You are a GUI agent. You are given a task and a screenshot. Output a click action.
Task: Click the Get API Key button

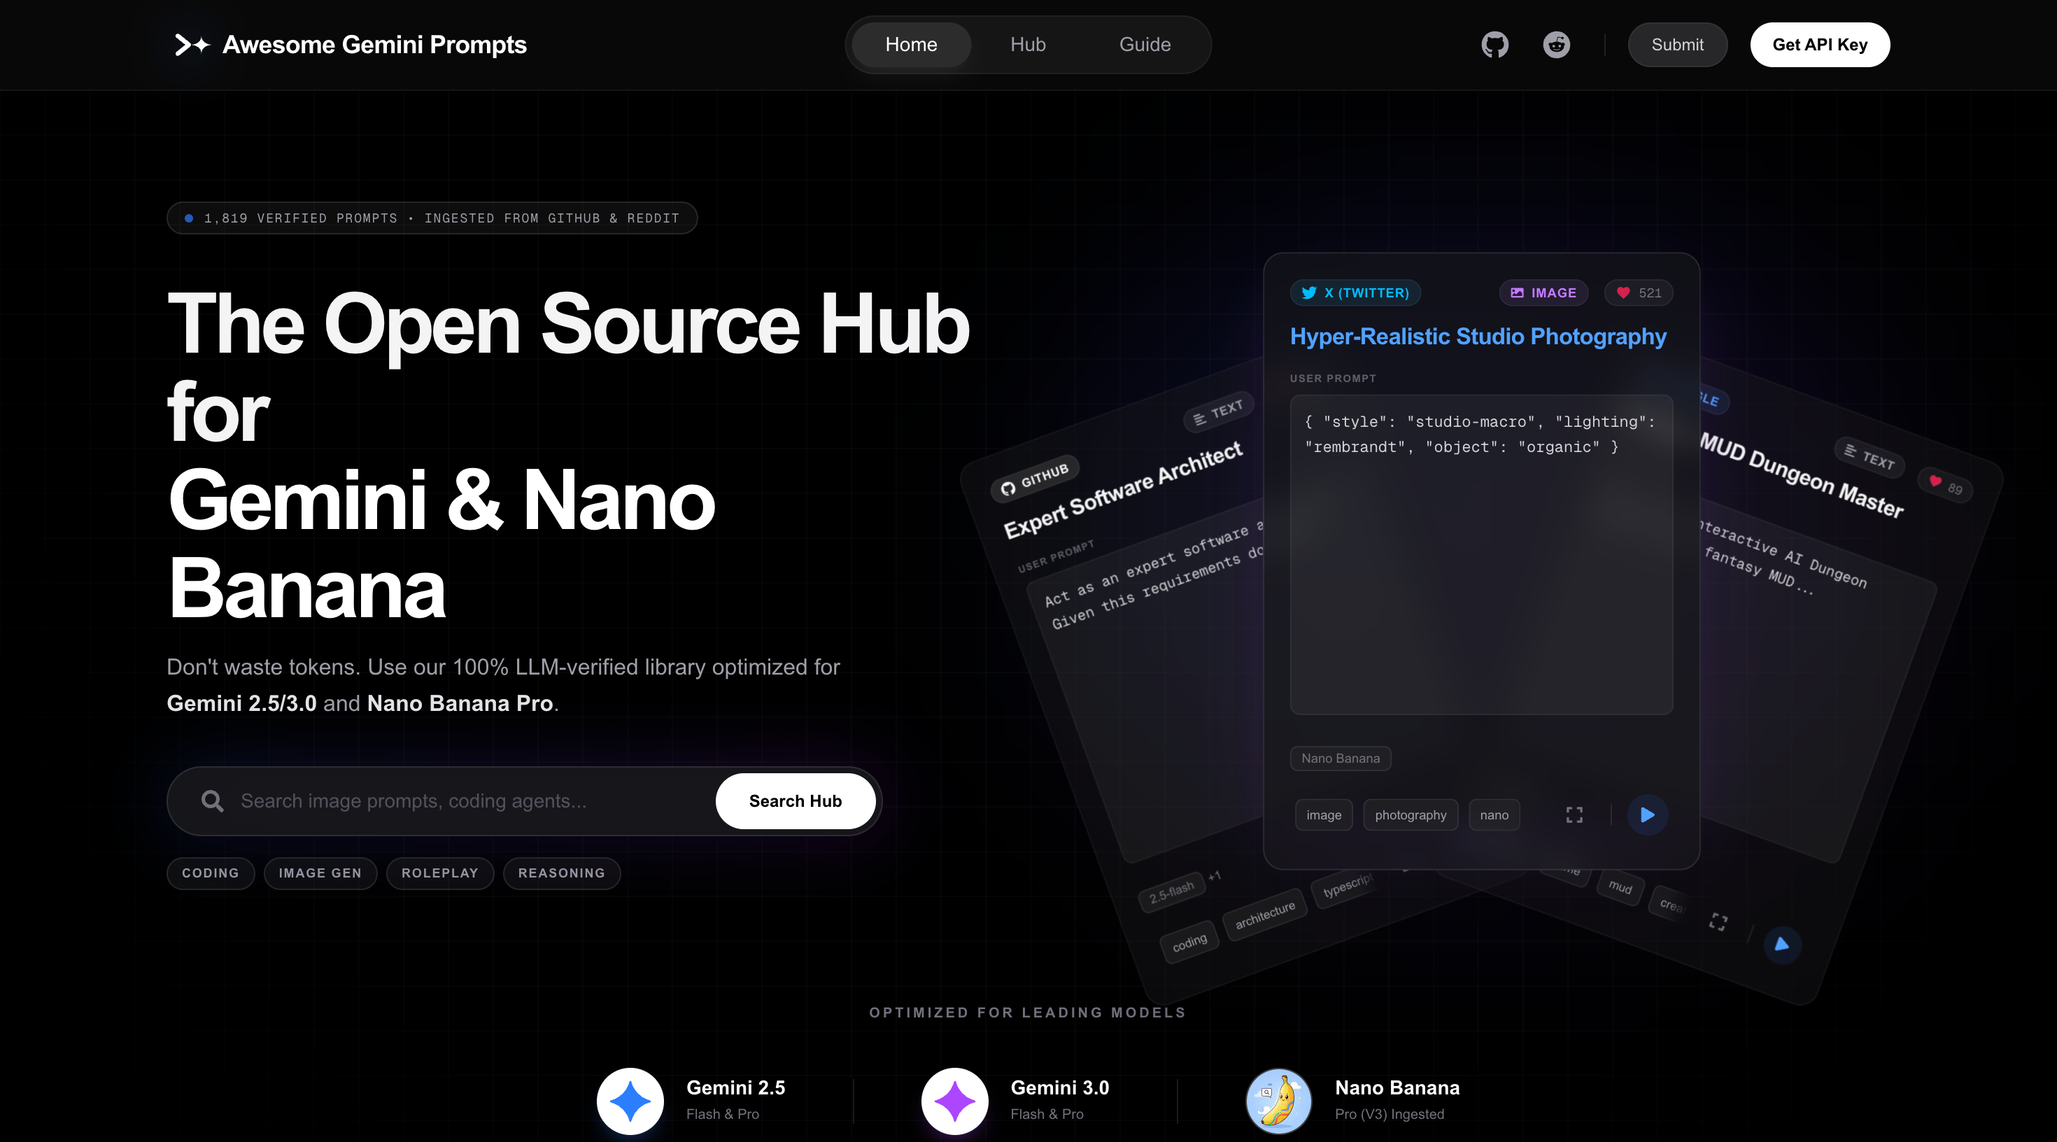[x=1819, y=45]
